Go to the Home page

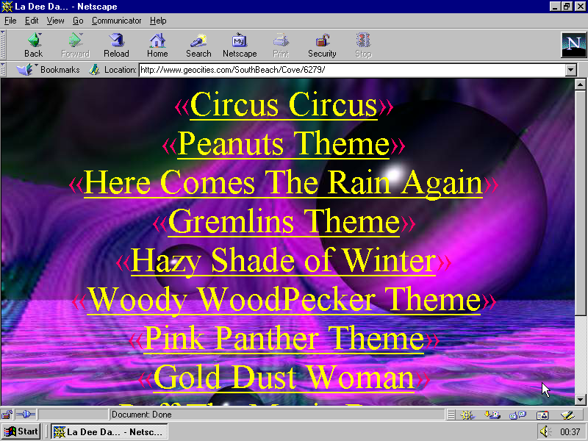tap(157, 44)
